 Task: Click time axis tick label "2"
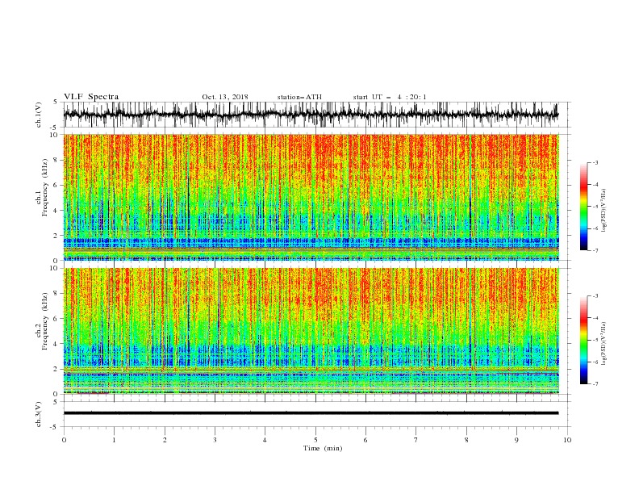[x=165, y=440]
